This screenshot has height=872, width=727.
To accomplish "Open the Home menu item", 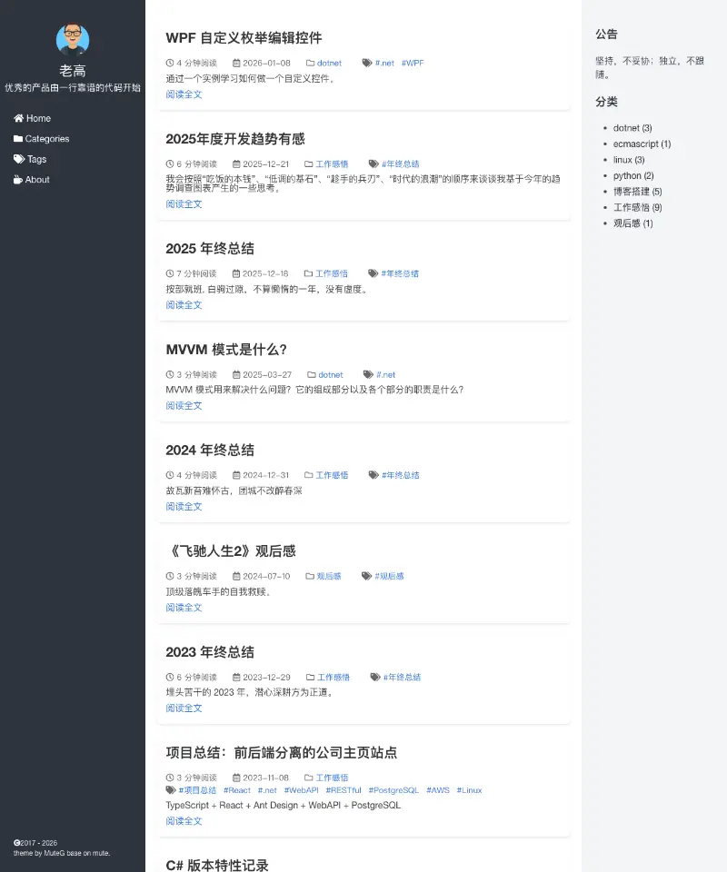I will (x=33, y=118).
